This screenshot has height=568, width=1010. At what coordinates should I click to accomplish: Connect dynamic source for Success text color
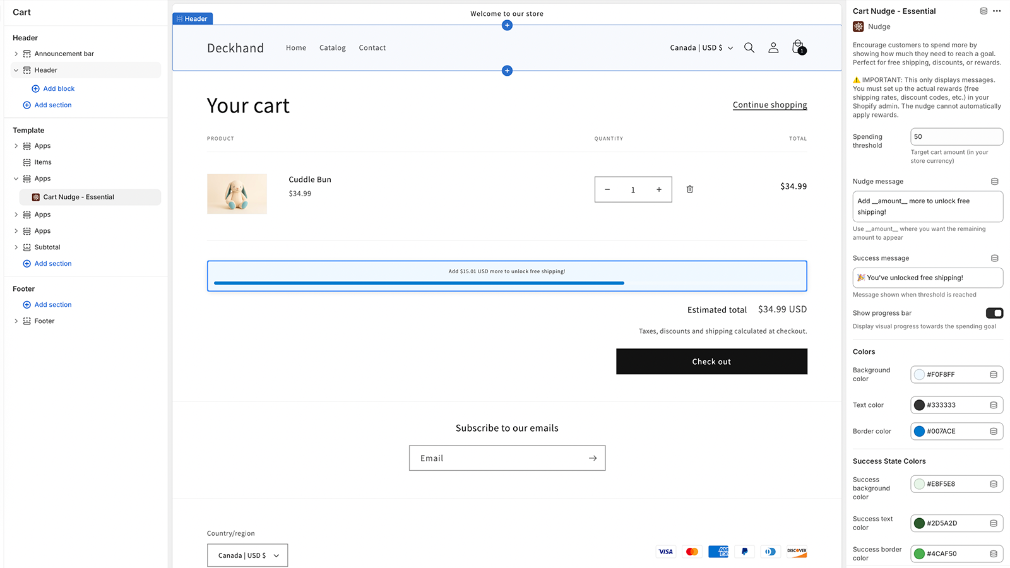point(994,523)
